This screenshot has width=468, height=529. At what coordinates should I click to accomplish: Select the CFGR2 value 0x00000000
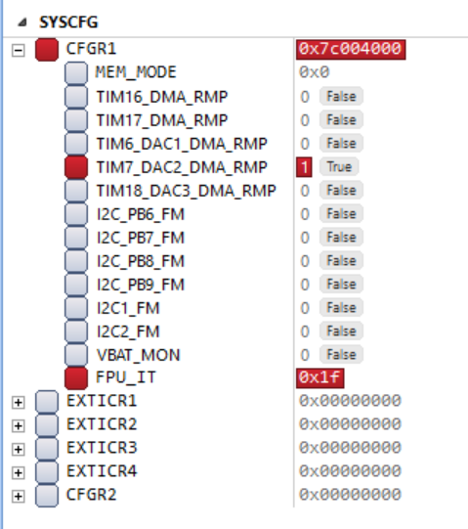click(x=350, y=495)
